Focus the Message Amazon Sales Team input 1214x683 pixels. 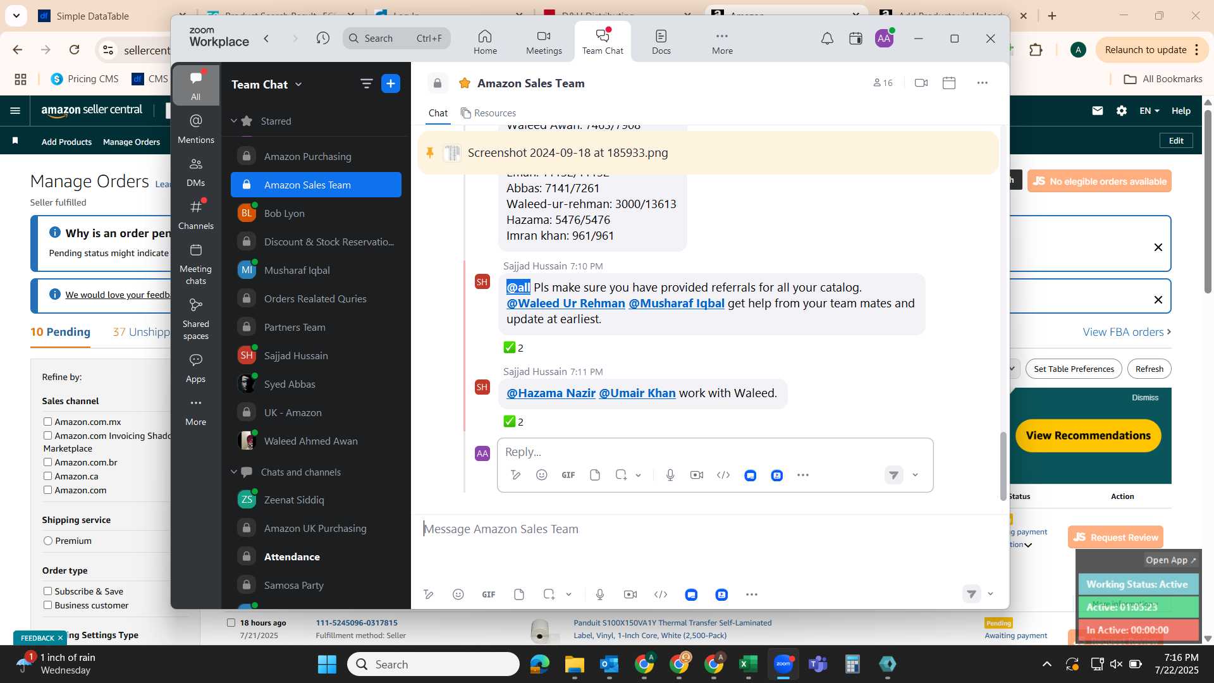tap(709, 529)
